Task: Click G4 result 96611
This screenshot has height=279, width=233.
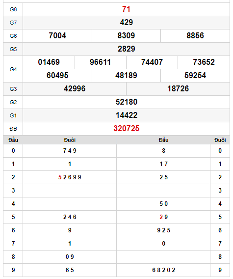Action: (100, 62)
